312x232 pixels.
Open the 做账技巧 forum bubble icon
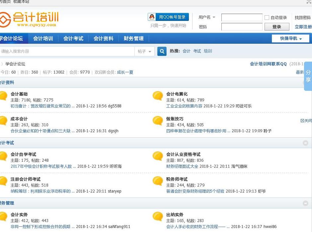[158, 121]
